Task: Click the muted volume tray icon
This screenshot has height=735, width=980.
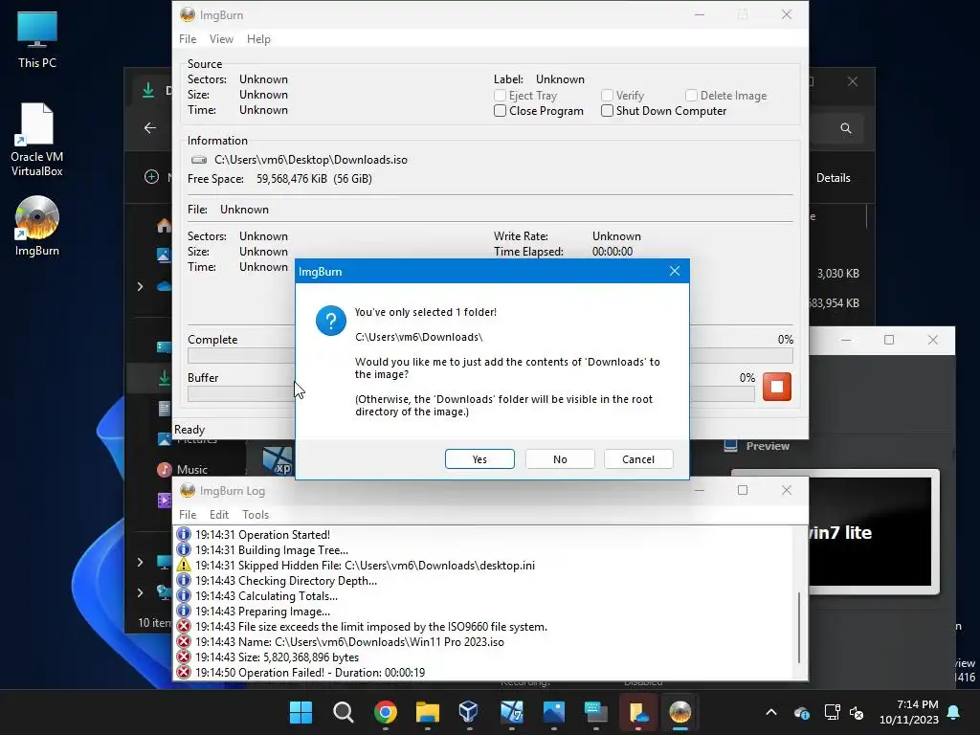Action: pos(857,712)
